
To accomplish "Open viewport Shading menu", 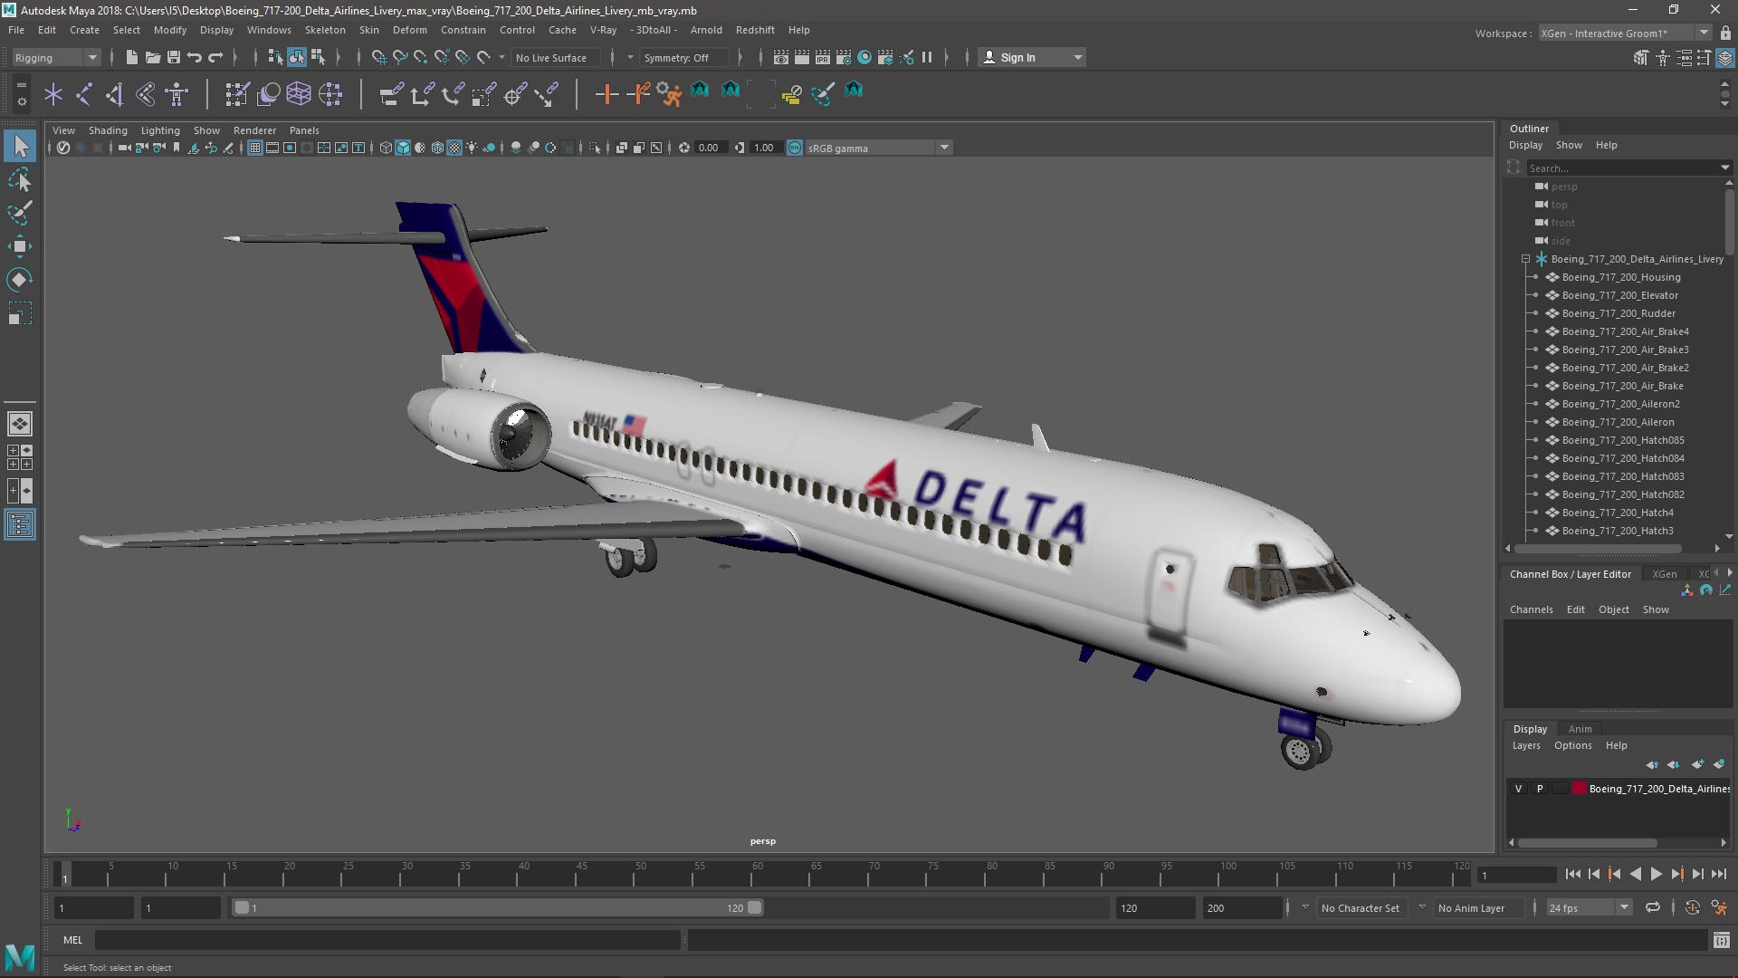I will [108, 130].
